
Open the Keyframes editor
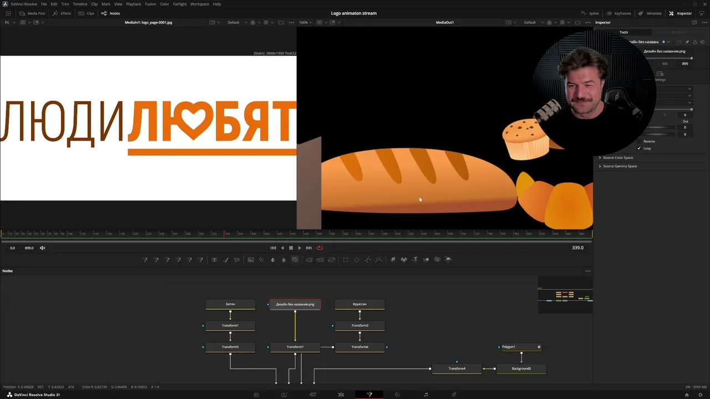619,13
